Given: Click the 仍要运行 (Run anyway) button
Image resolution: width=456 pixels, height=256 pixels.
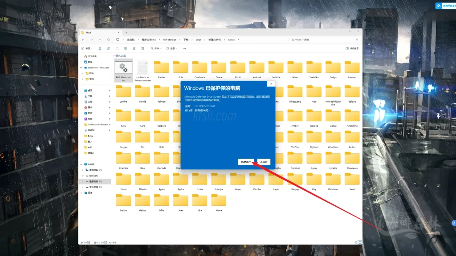Looking at the screenshot, I should click(x=246, y=162).
